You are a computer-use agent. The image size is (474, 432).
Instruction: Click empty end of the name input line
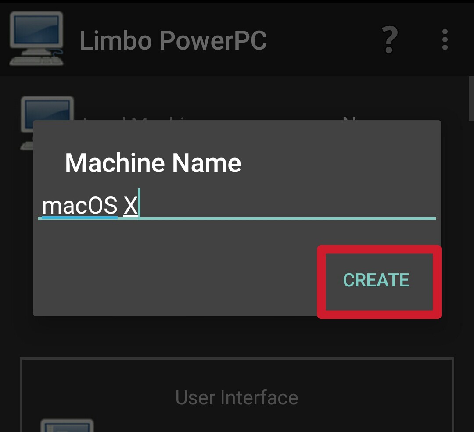click(x=287, y=205)
